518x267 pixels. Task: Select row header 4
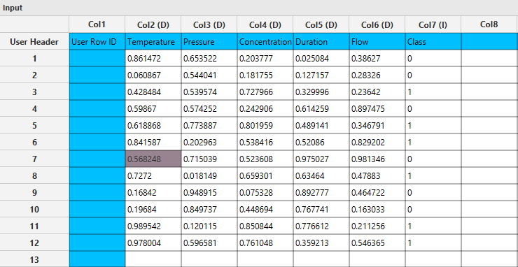[x=34, y=109]
